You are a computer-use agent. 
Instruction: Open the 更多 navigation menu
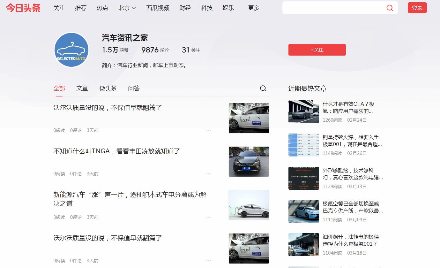coord(254,8)
